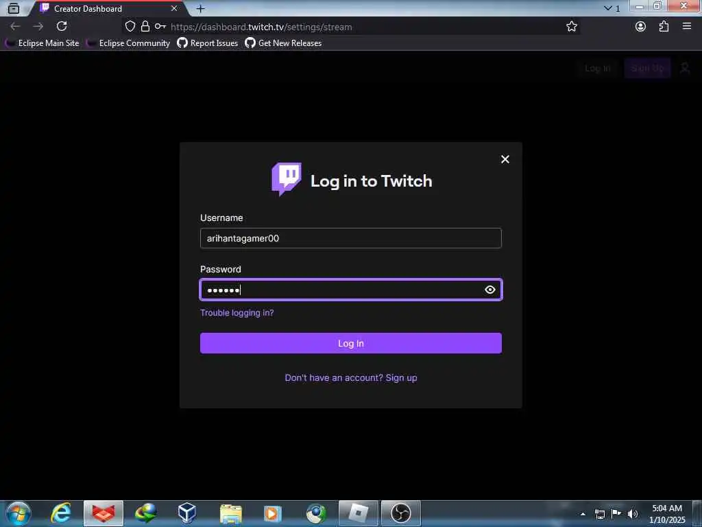Click the dimmed Sign Up header button
Viewport: 702px width, 527px height.
pos(647,68)
